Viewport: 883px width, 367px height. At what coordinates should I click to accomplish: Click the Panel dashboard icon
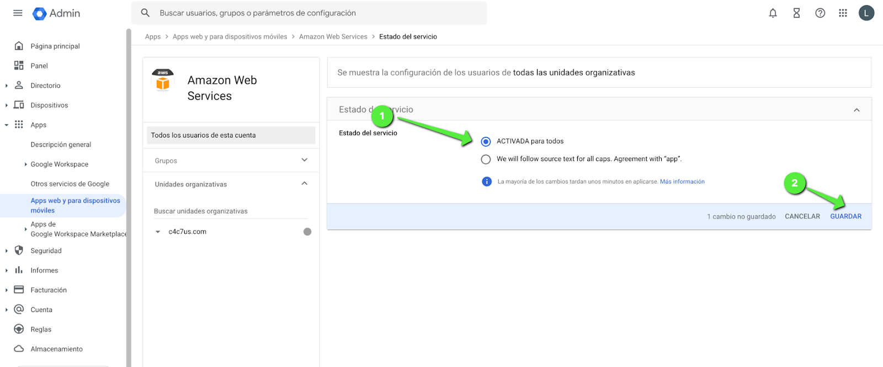[x=19, y=66]
